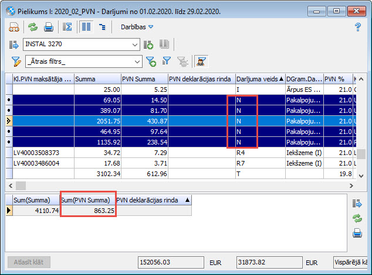Open the Darbības menu
The image size is (372, 275).
click(136, 27)
